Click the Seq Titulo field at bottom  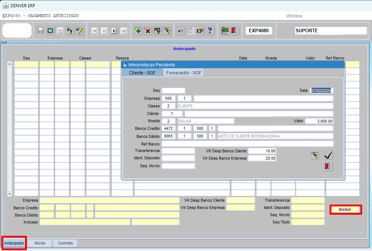coord(308,222)
